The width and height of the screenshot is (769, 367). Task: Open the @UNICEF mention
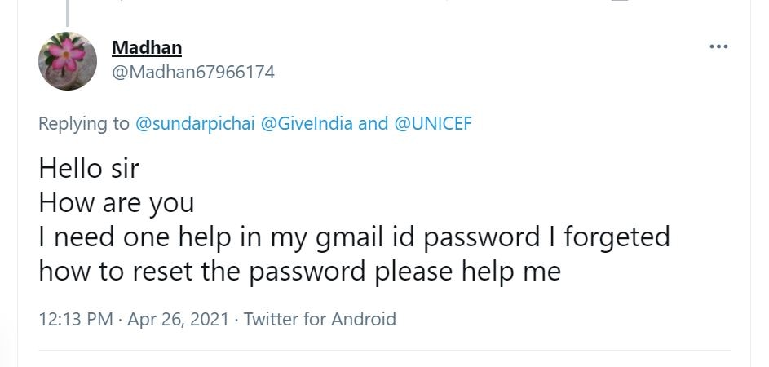(x=433, y=123)
